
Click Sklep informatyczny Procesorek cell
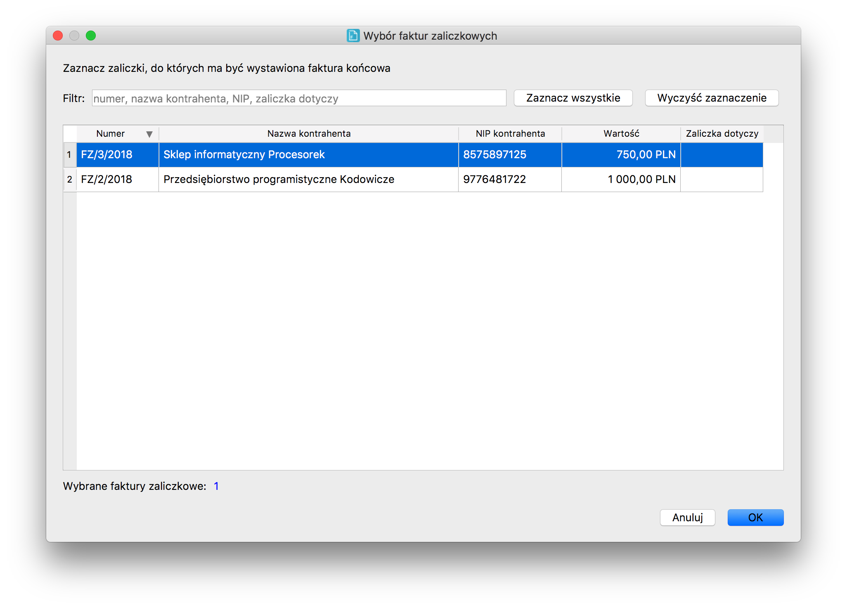[x=309, y=155]
